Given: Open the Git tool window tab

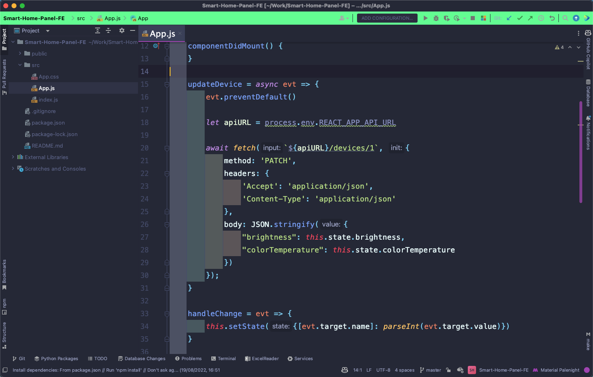Looking at the screenshot, I should (19, 358).
